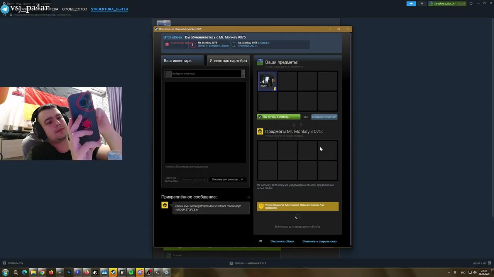This screenshot has width=494, height=277.
Task: Switch to Инвентарь партнёра tab
Action: 228,60
